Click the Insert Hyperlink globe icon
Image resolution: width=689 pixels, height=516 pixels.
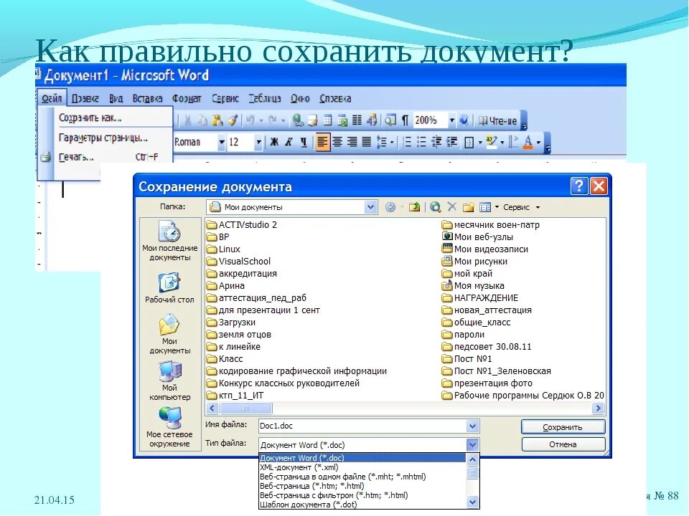click(298, 120)
